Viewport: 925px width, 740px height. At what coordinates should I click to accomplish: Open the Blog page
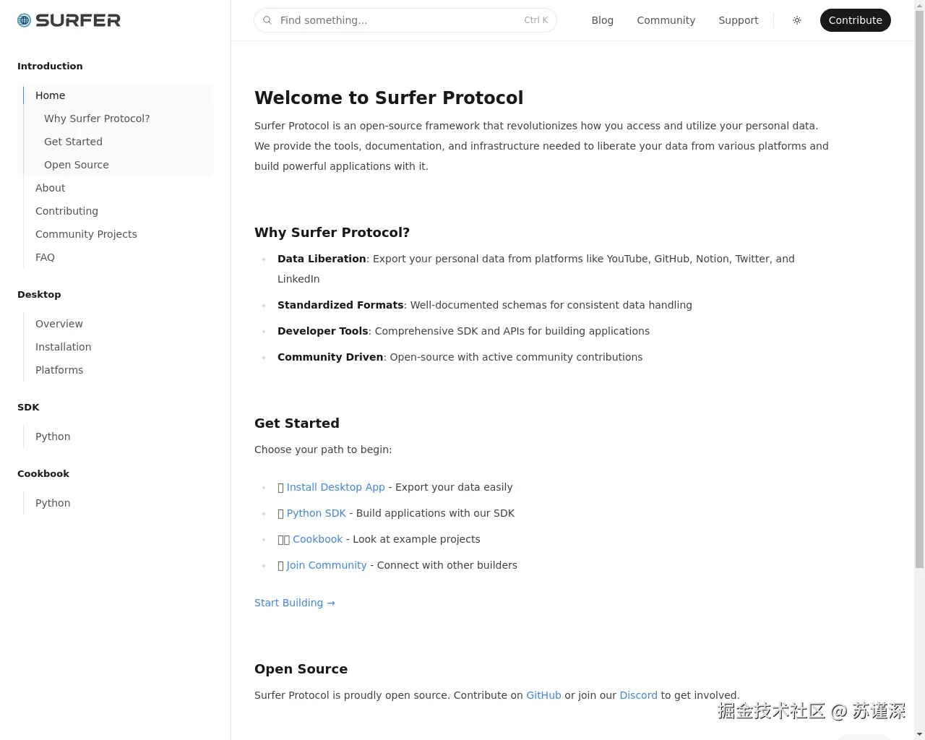coord(602,20)
